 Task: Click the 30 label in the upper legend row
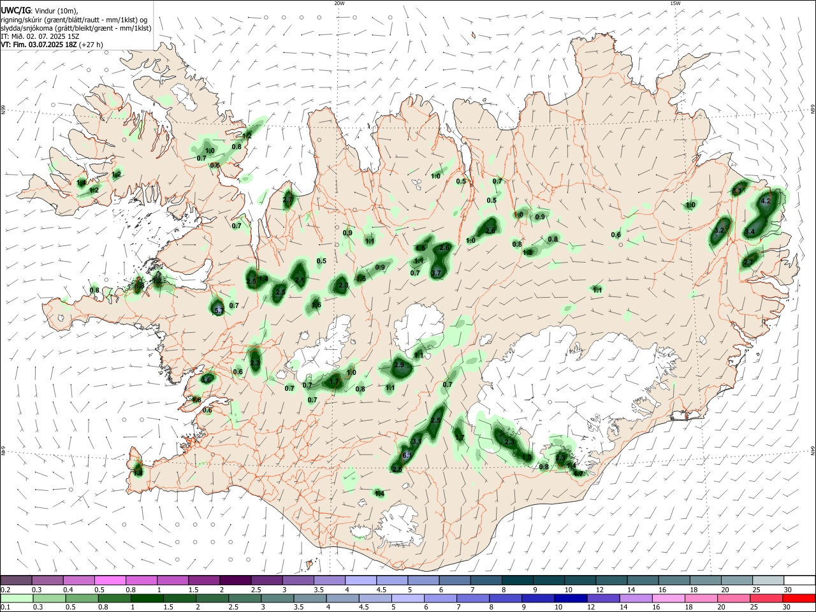pos(788,590)
